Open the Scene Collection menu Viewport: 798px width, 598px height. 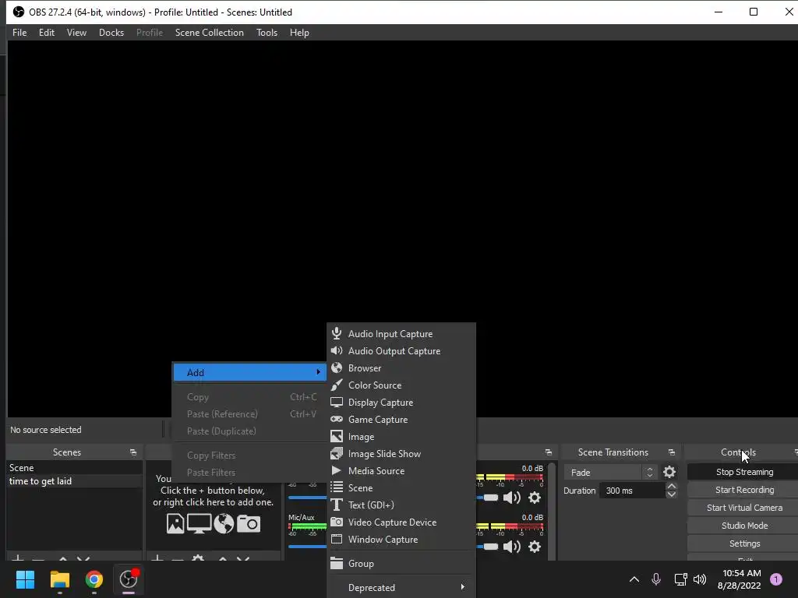point(209,33)
